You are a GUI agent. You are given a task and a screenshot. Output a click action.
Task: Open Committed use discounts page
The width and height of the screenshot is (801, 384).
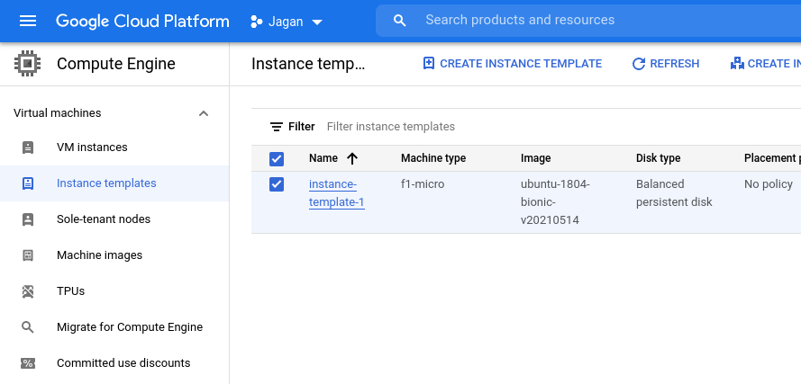(123, 363)
